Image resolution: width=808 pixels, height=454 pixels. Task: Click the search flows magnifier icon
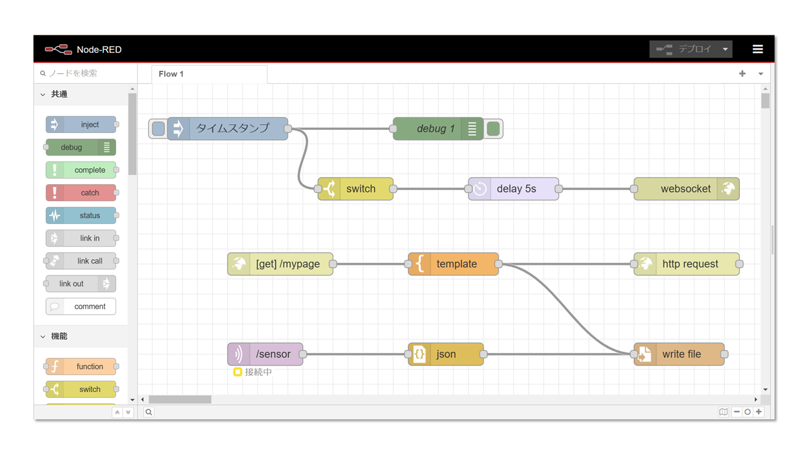point(148,412)
